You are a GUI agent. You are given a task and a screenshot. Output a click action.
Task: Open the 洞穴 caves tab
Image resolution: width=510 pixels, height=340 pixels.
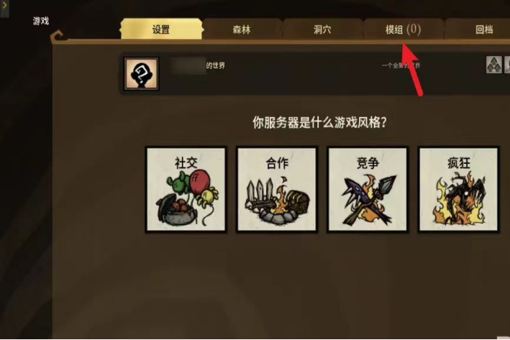pos(322,29)
